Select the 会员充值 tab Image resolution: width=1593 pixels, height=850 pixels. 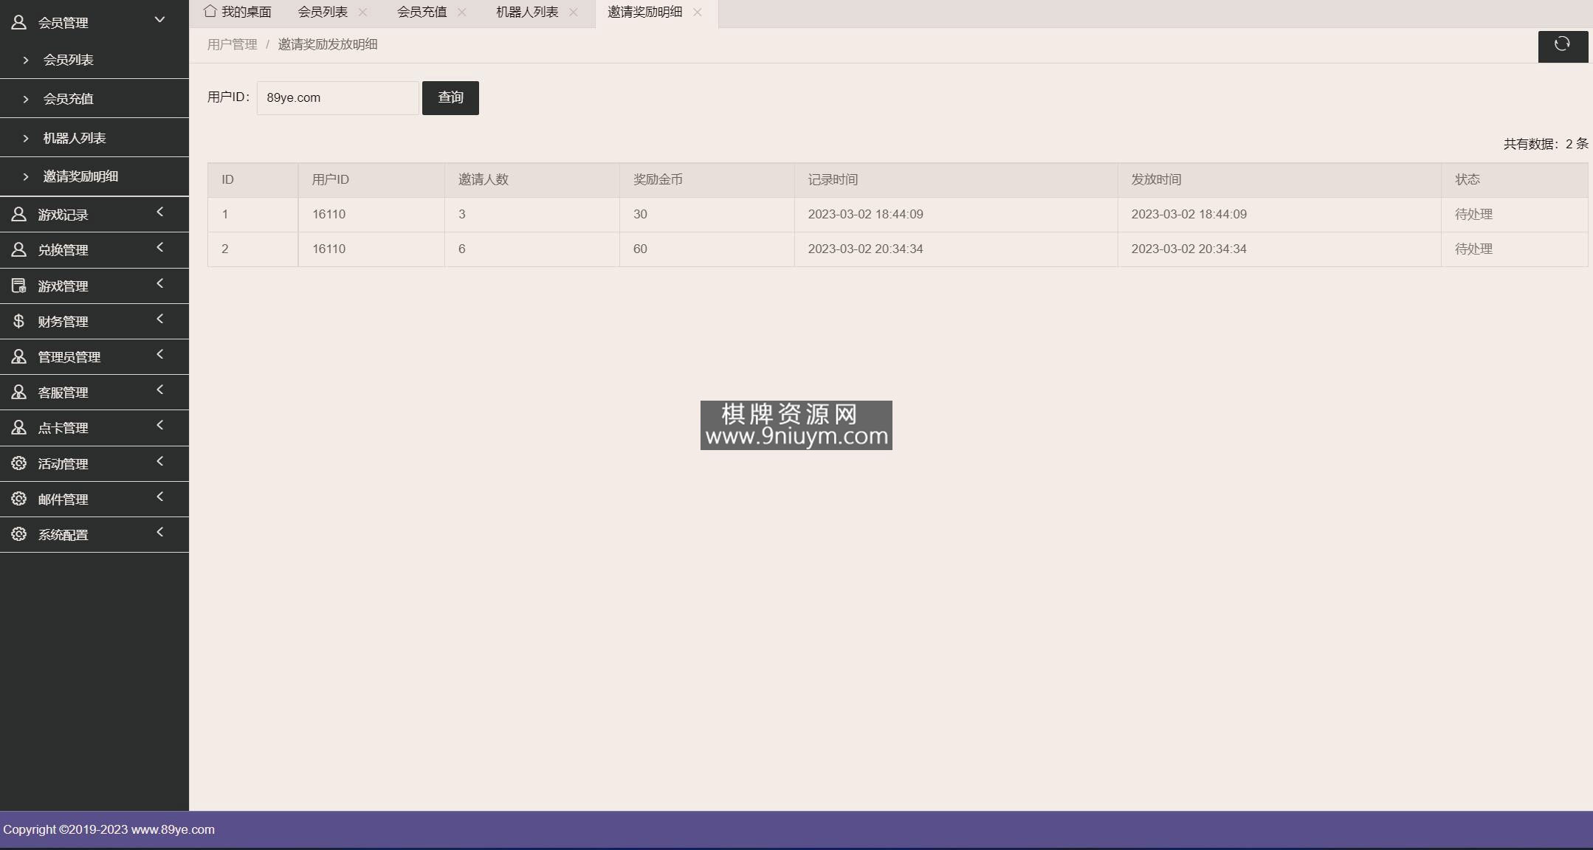[419, 10]
